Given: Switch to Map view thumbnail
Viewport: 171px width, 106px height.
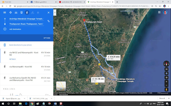Looking at the screenshot, I should [x=61, y=86].
